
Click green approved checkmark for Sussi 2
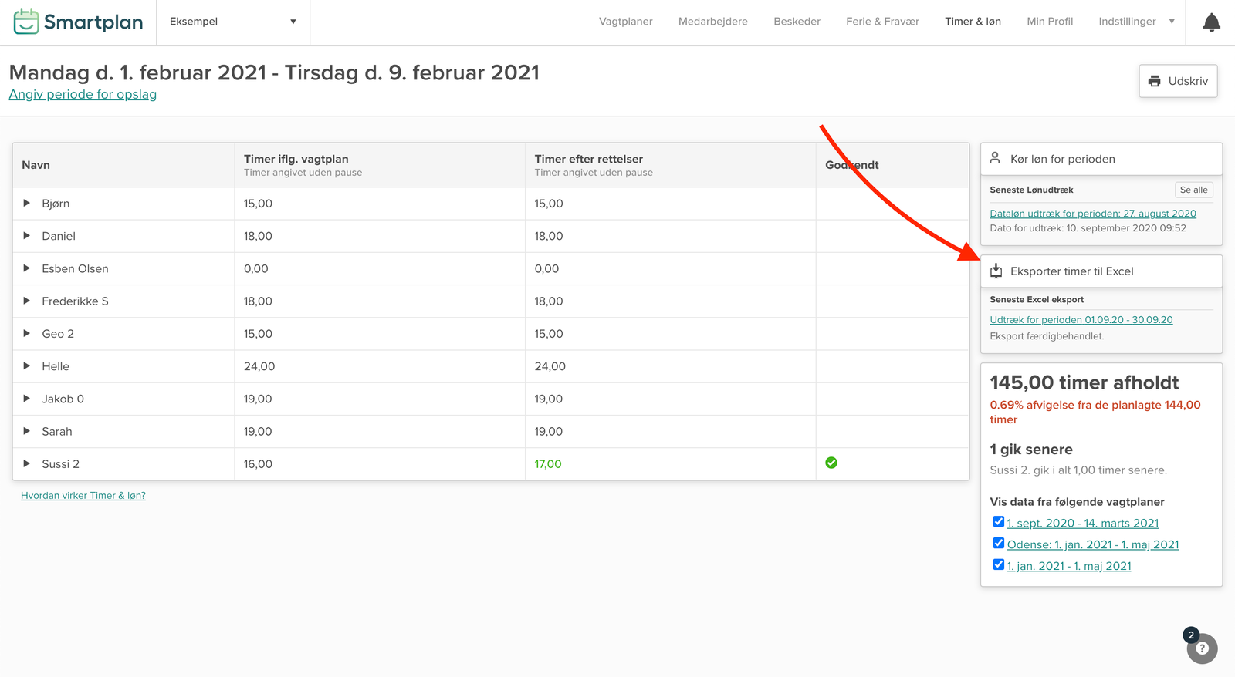[x=831, y=463]
